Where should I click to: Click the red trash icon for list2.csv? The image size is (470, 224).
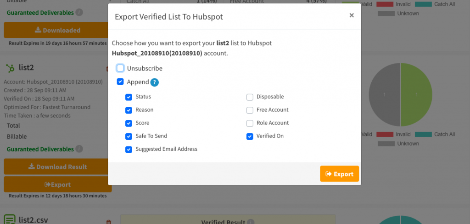tap(108, 222)
